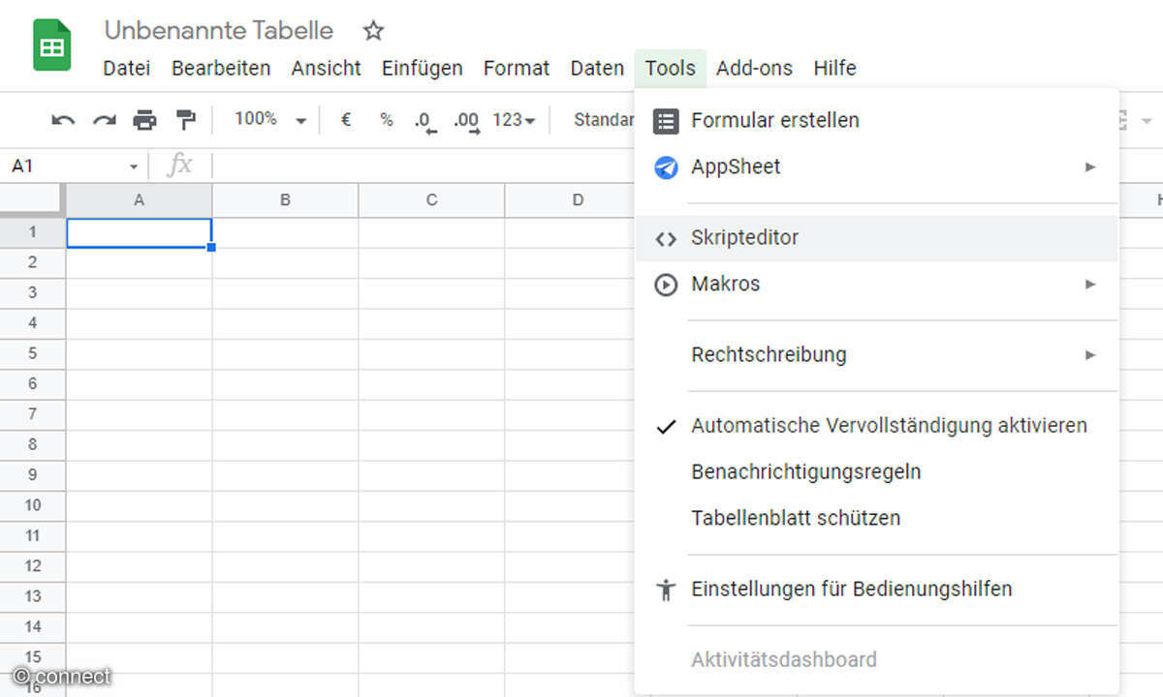Viewport: 1163px width, 697px height.
Task: Open the Einfügen menu
Action: (423, 68)
